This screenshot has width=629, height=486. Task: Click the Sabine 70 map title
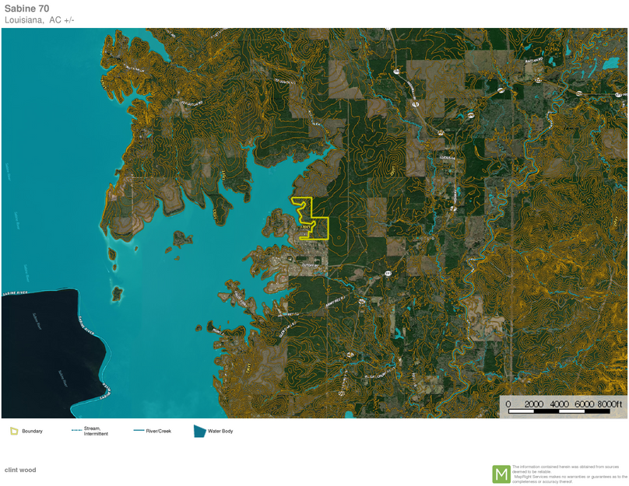26,9
